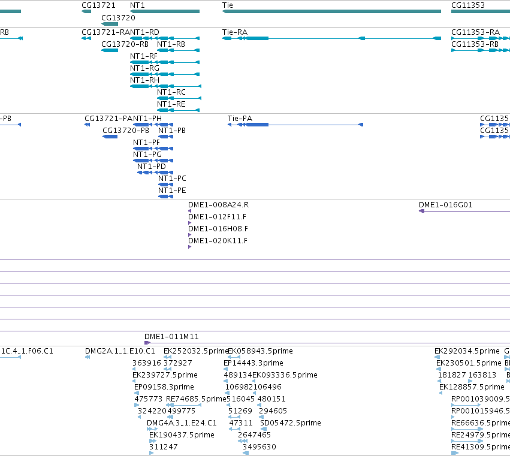The image size is (510, 456).
Task: Select the 475773 EST label
Action: coord(148,400)
